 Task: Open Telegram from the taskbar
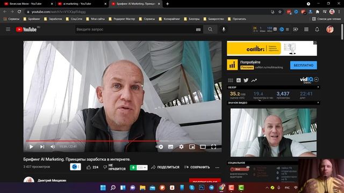pos(211,188)
